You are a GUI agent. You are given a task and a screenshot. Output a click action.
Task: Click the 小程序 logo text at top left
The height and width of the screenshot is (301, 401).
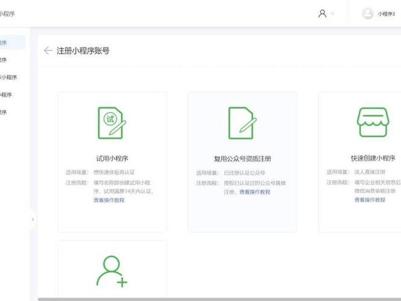pos(7,14)
